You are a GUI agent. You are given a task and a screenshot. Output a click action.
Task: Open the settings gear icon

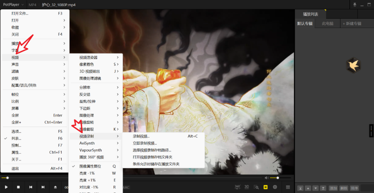coord(275,187)
